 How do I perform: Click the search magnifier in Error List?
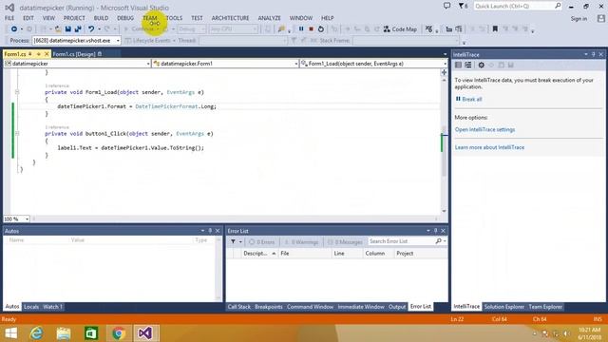tap(439, 241)
